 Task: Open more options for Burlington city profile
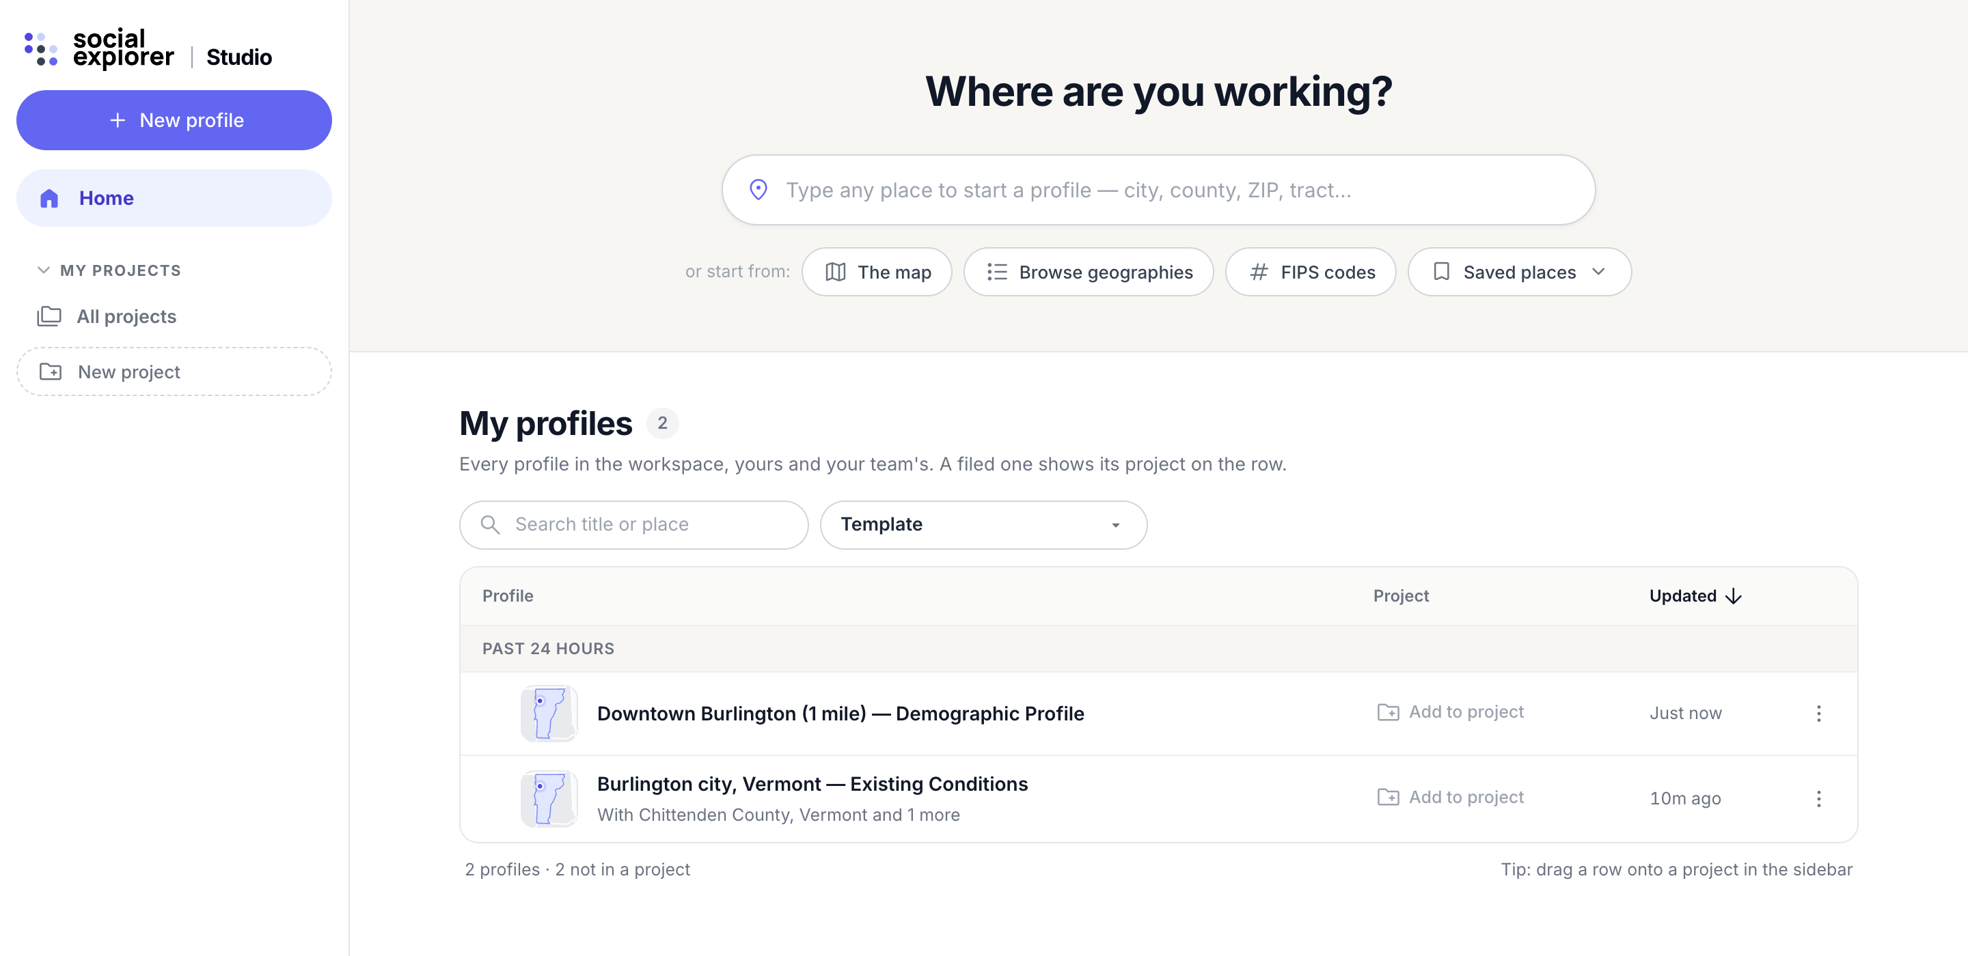(x=1818, y=799)
